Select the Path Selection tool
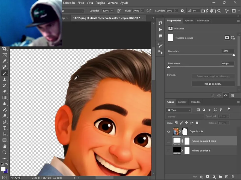The height and width of the screenshot is (180, 241). click(5, 134)
